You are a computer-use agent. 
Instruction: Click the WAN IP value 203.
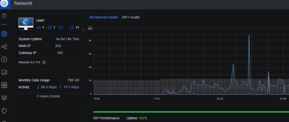coord(58,46)
